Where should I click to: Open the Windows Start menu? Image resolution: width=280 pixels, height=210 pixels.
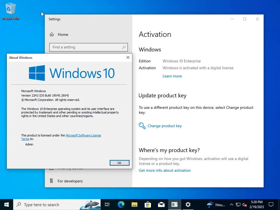point(7,205)
